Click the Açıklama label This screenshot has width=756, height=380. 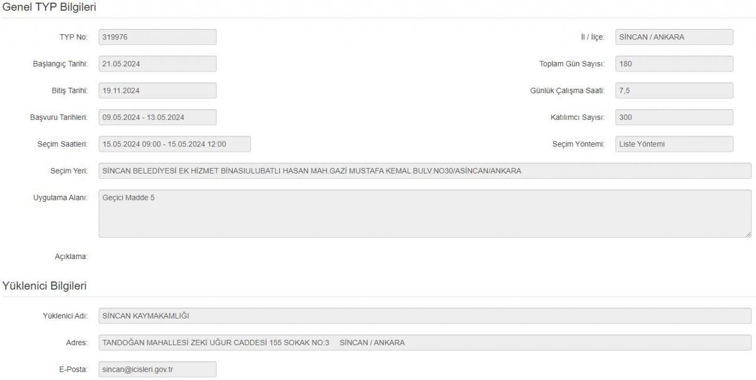tap(71, 257)
